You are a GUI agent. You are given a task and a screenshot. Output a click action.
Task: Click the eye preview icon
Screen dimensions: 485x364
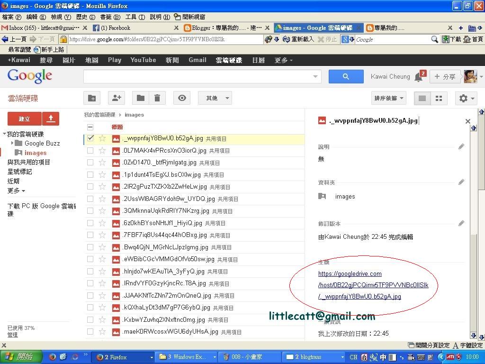click(182, 98)
